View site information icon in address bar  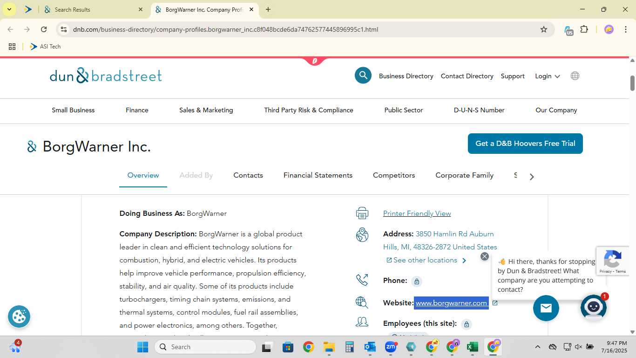[x=64, y=29]
